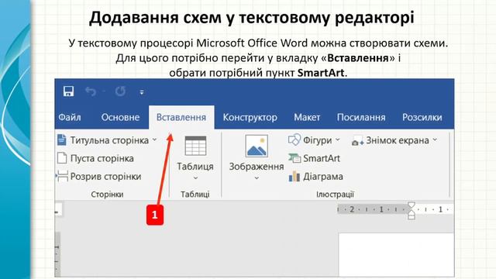Expand the Фігури dropdown arrow

pos(338,139)
